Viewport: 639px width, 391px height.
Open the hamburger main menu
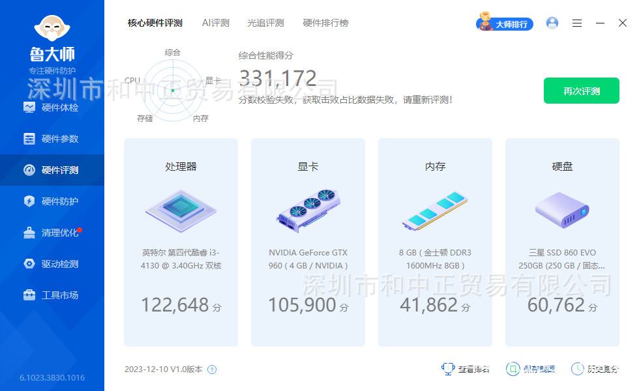pyautogui.click(x=576, y=23)
